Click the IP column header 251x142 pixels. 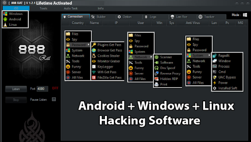point(116,23)
